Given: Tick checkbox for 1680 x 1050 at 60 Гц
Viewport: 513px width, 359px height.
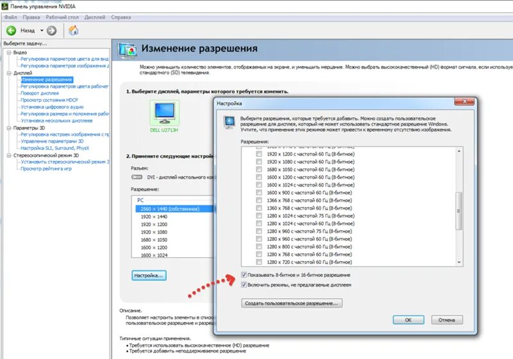Looking at the screenshot, I should click(259, 169).
